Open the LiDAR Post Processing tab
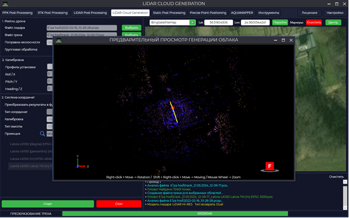Screen dimensions: 349x218 coord(90,13)
